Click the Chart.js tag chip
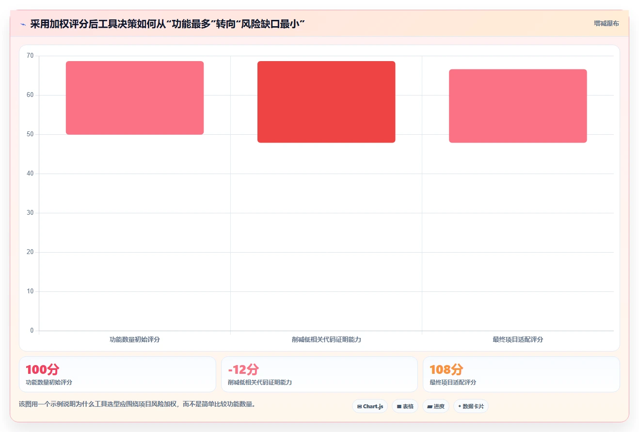Image resolution: width=639 pixels, height=432 pixels. click(370, 406)
